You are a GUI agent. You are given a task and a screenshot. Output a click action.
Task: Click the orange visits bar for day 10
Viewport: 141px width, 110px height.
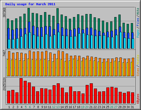46,64
